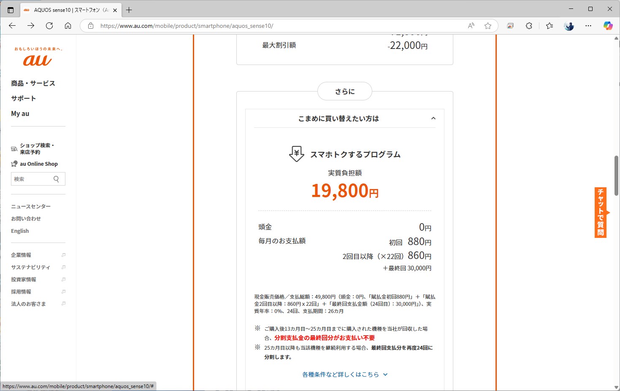The image size is (620, 391).
Task: Switch to English site link
Action: click(x=20, y=231)
